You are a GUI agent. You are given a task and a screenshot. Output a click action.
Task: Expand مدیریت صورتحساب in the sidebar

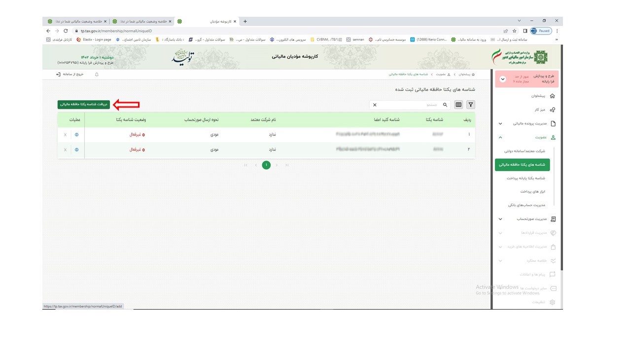point(526,219)
